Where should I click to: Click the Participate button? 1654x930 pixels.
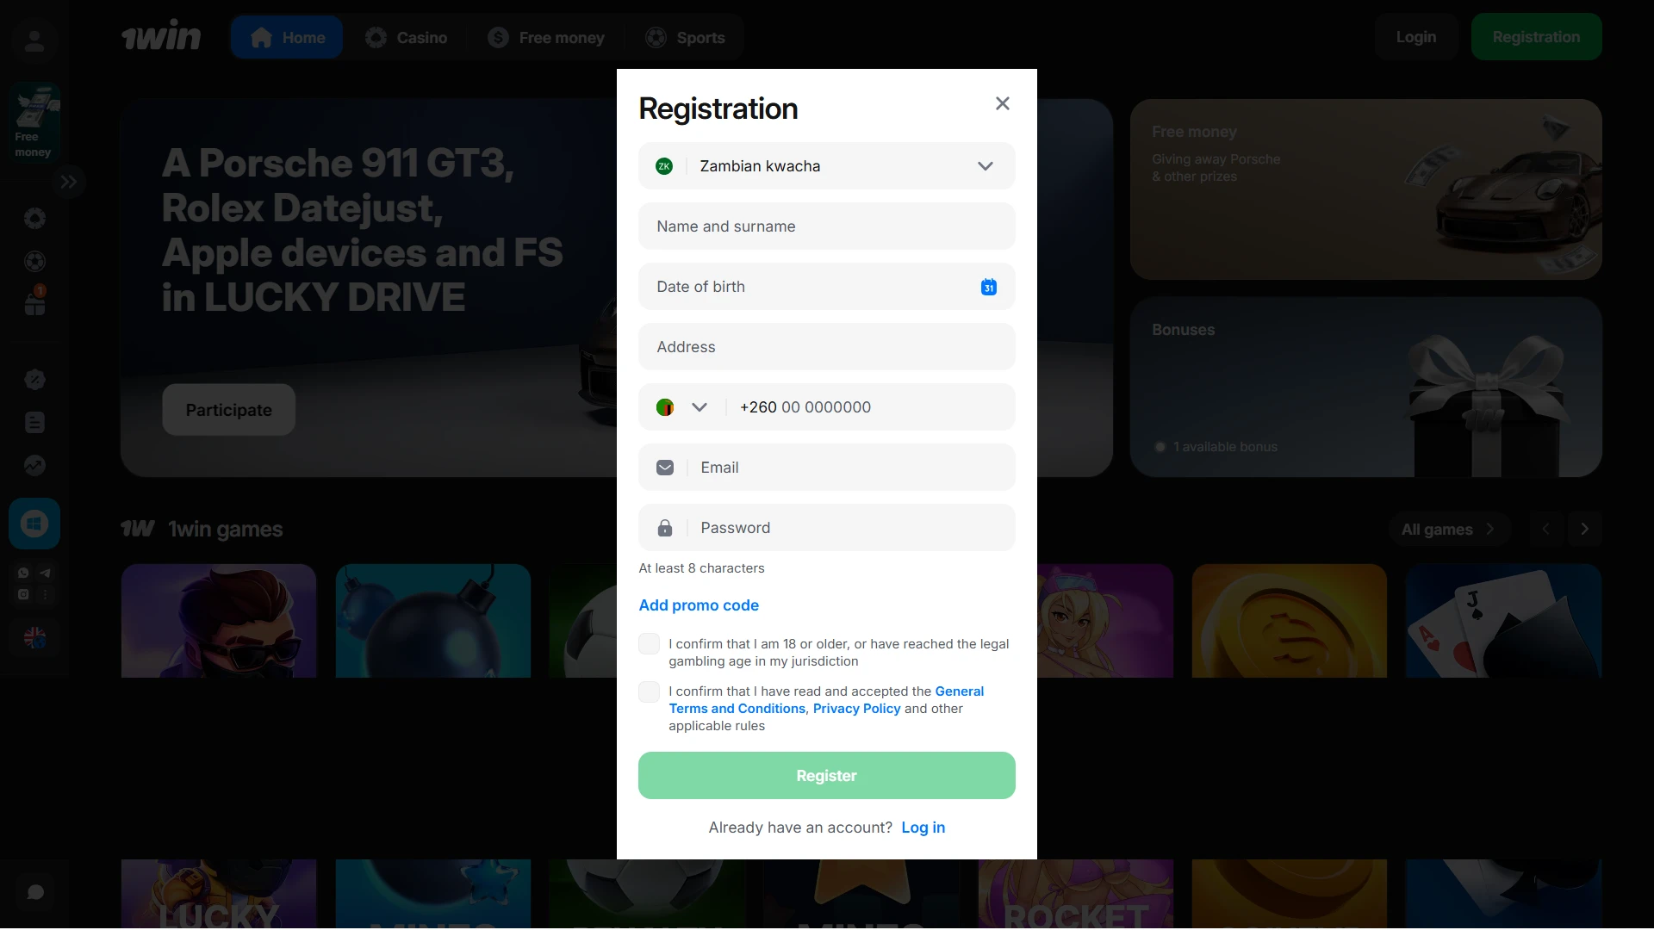point(228,410)
